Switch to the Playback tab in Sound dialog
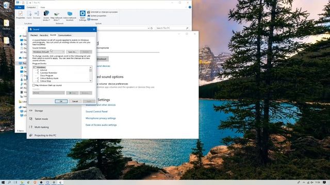Viewport: 330px width, 185px height. coord(34,35)
